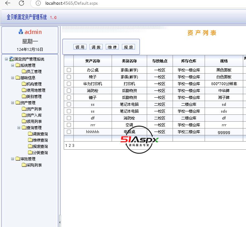The height and width of the screenshot is (227, 246).
Task: Click the folder icon beside 员工管理
Action: 24,71
